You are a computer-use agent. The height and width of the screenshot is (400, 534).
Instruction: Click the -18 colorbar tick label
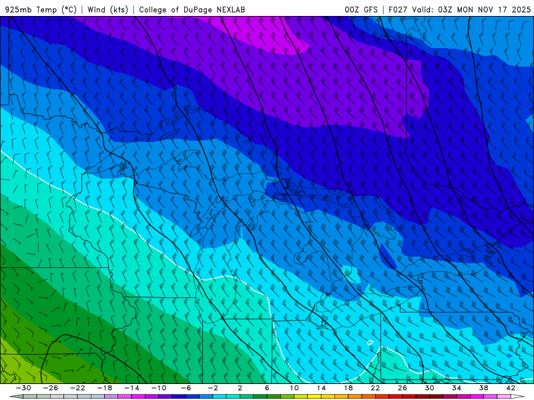point(105,388)
